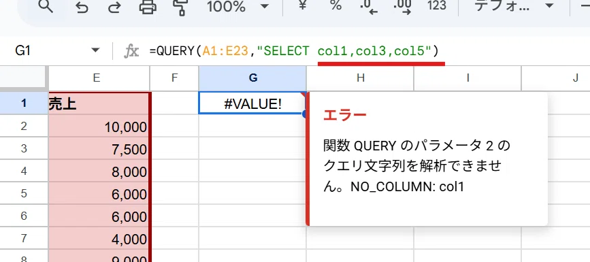Click the NO_COLUMN: col1 error message

click(x=407, y=186)
